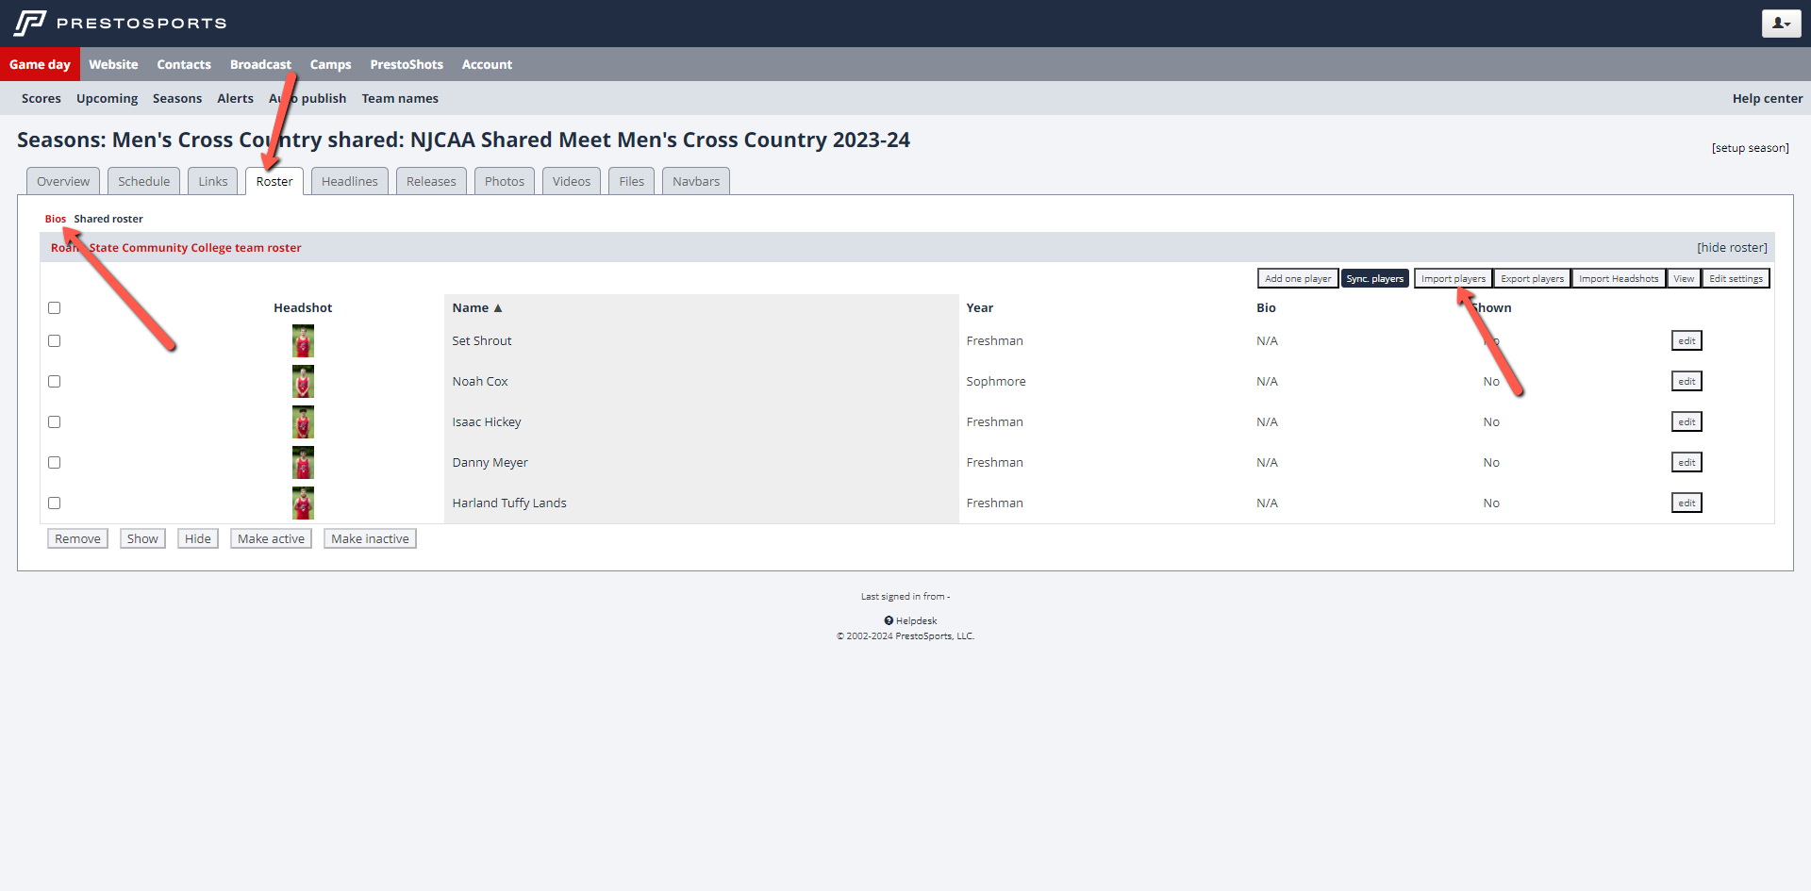
Task: Click the Sync. players button
Action: point(1374,278)
